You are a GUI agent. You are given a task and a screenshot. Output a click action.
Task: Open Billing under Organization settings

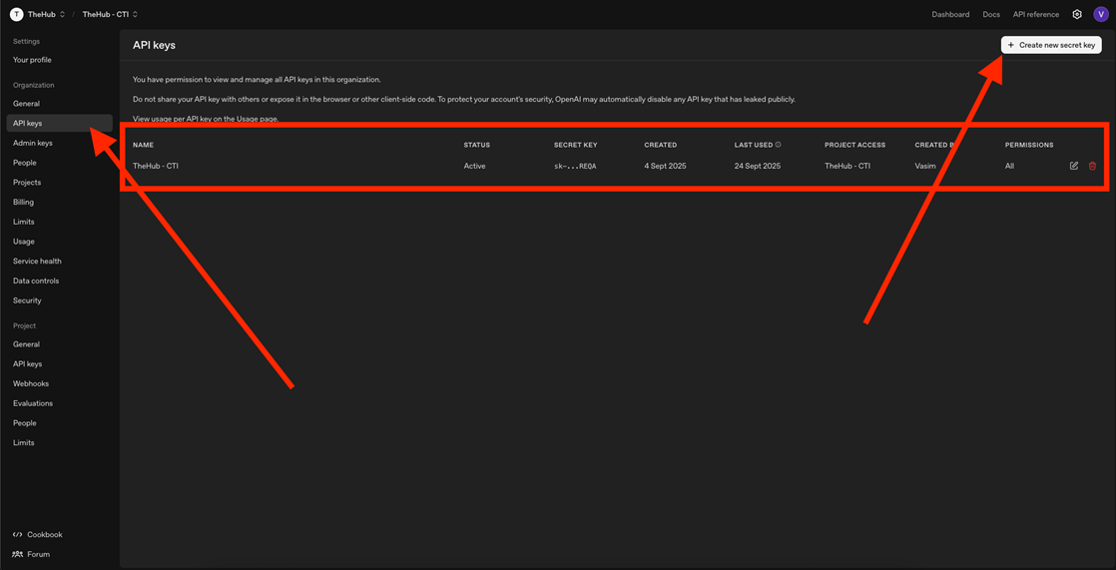[23, 203]
